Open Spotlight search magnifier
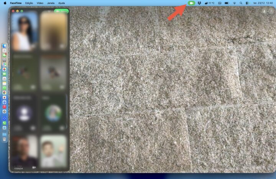Viewport: 276px width, 179px height. pos(241,3)
